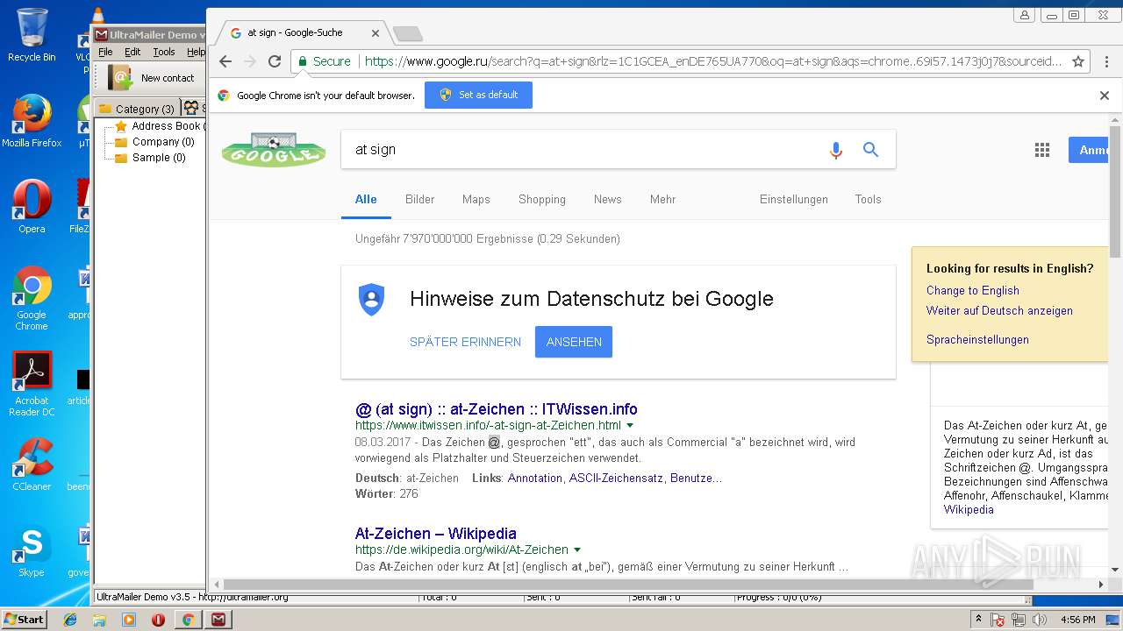This screenshot has width=1123, height=631.
Task: Click the Internet Explorer taskbar icon
Action: [x=70, y=620]
